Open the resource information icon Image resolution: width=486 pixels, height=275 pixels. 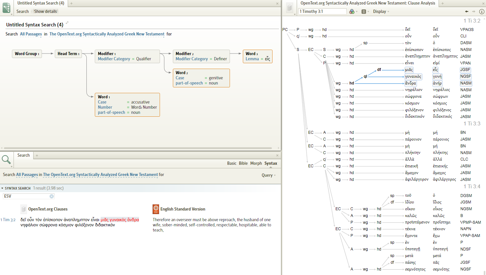point(482,12)
